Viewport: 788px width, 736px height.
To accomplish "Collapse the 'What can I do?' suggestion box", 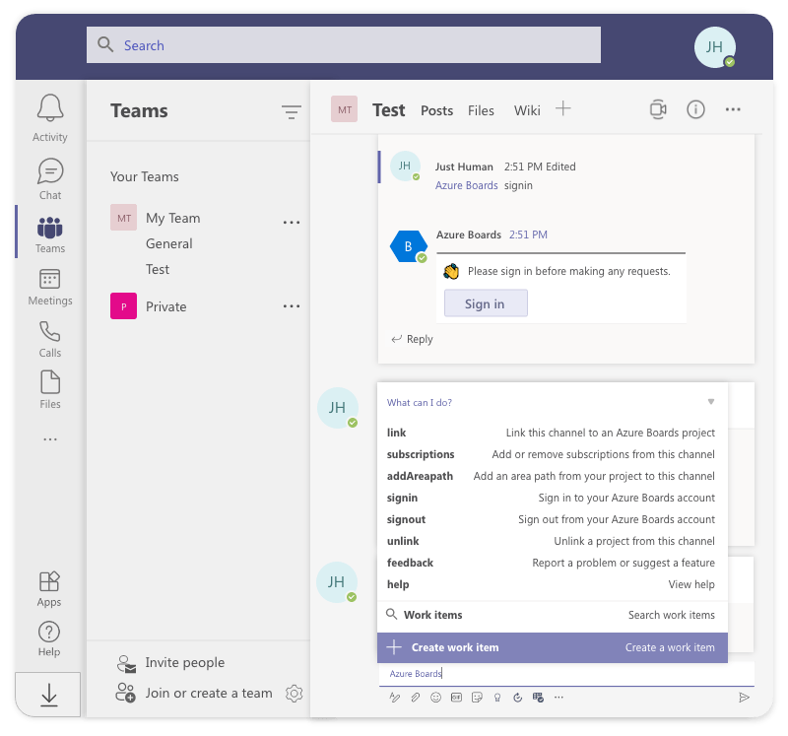I will click(711, 402).
